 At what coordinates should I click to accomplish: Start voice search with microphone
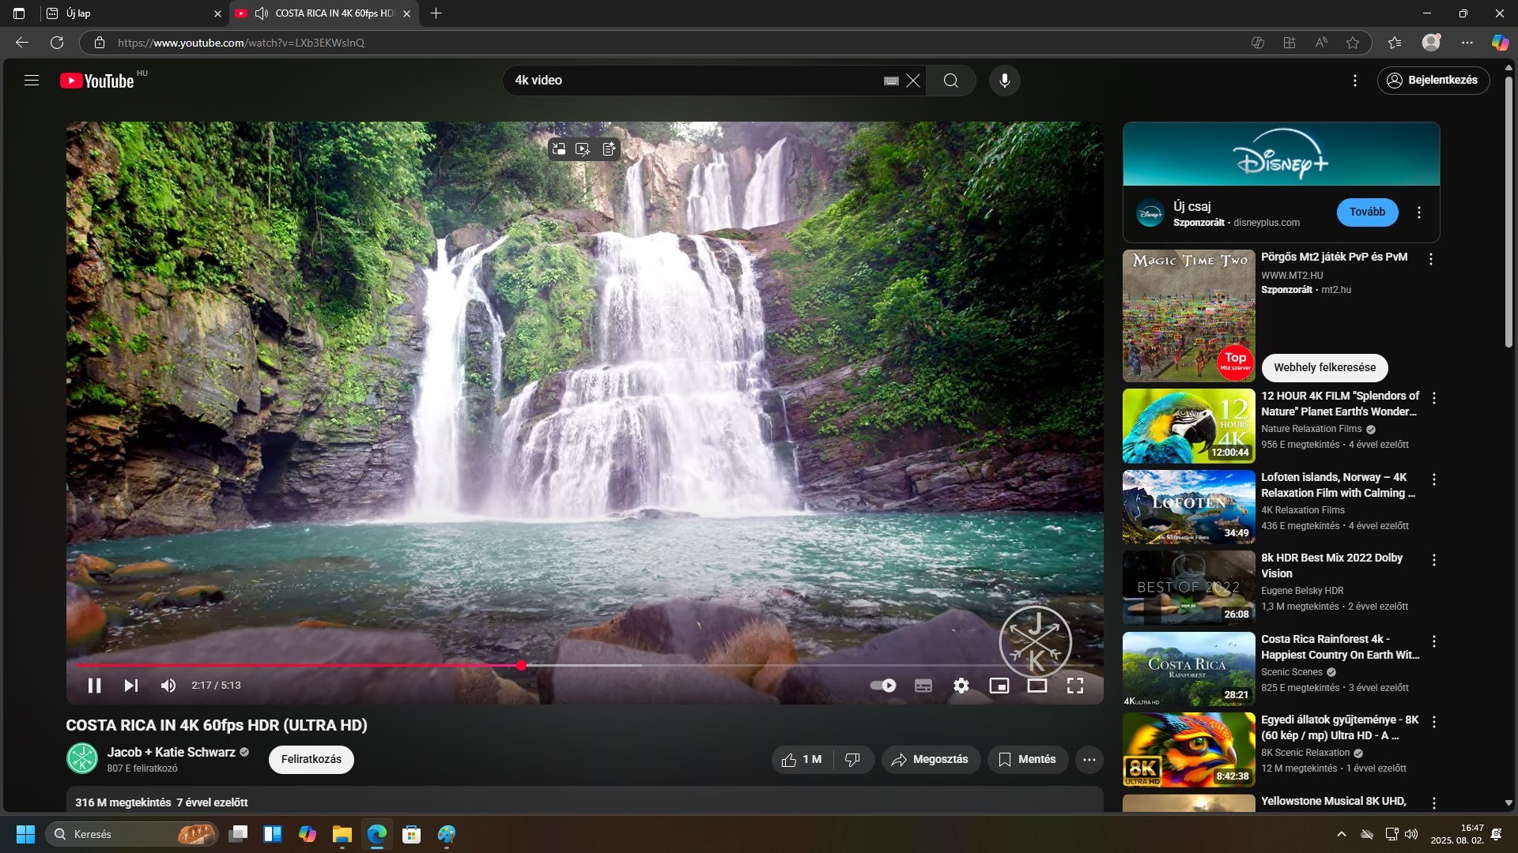(1004, 81)
